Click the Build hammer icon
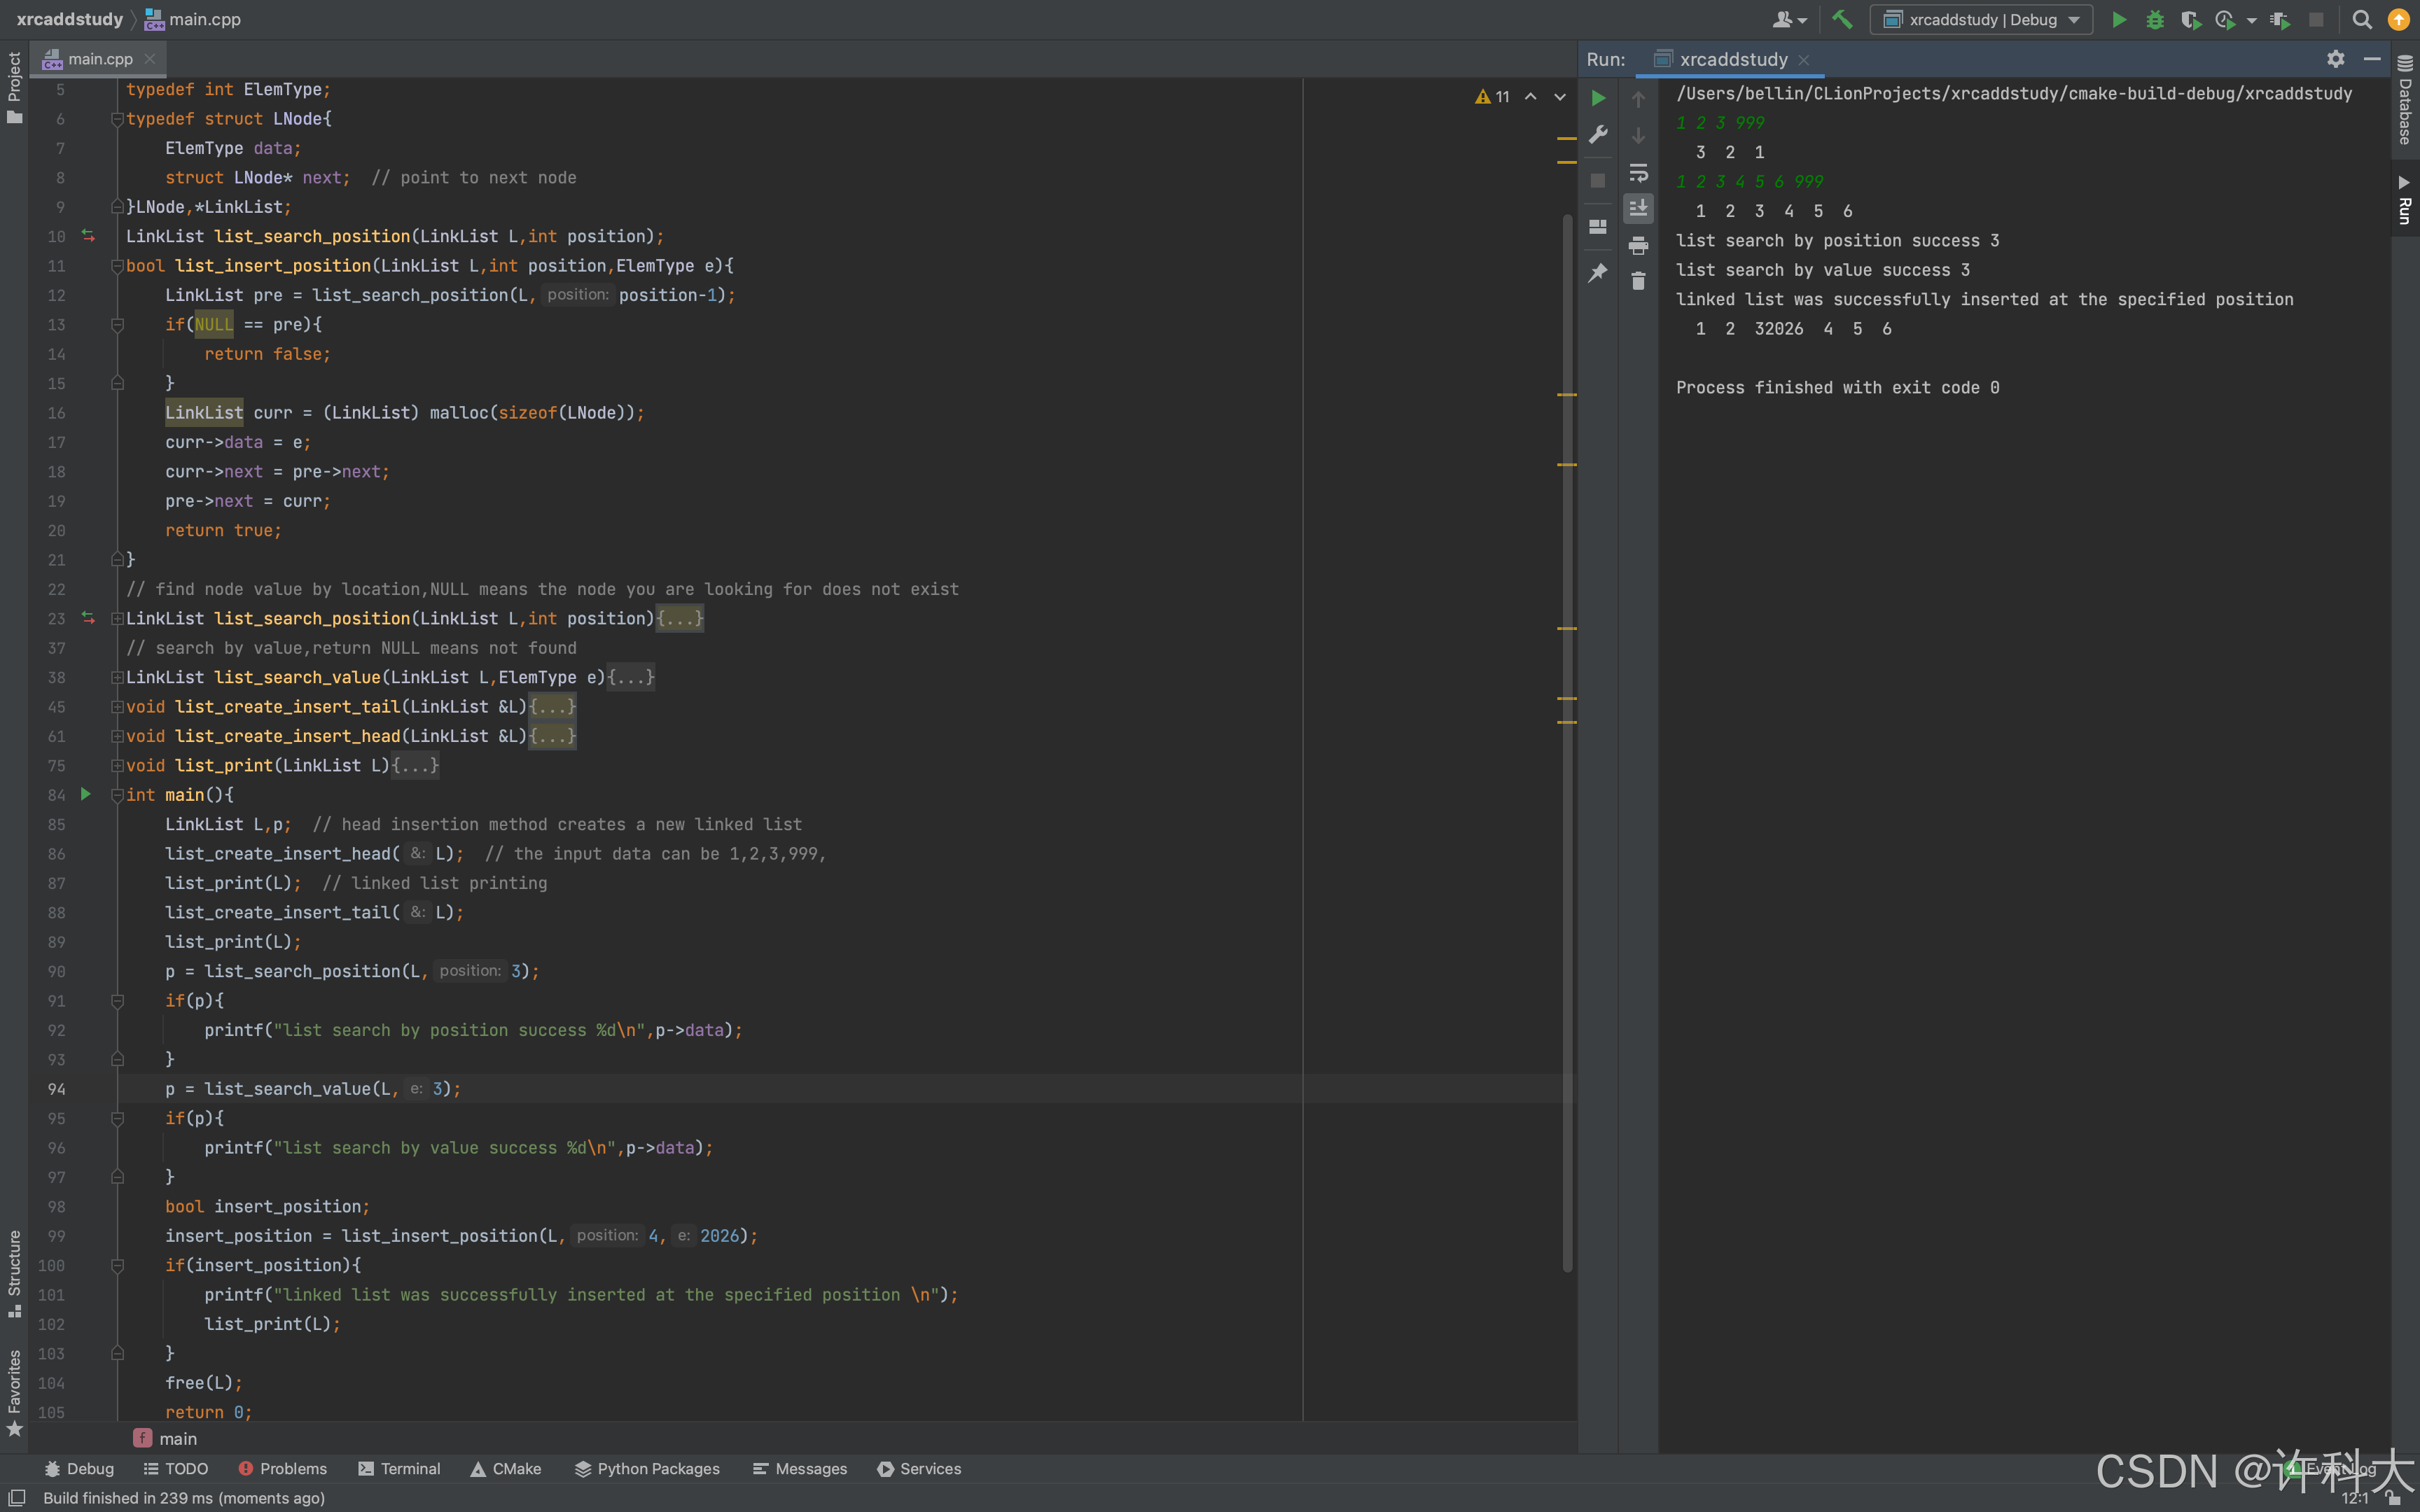Screen dimensions: 2420x1512 coord(1841,19)
